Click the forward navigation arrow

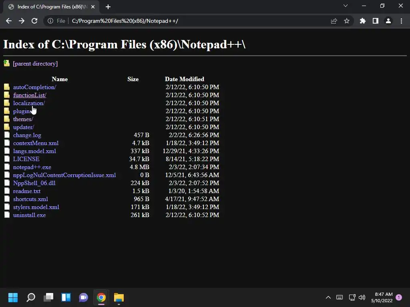[x=22, y=21]
